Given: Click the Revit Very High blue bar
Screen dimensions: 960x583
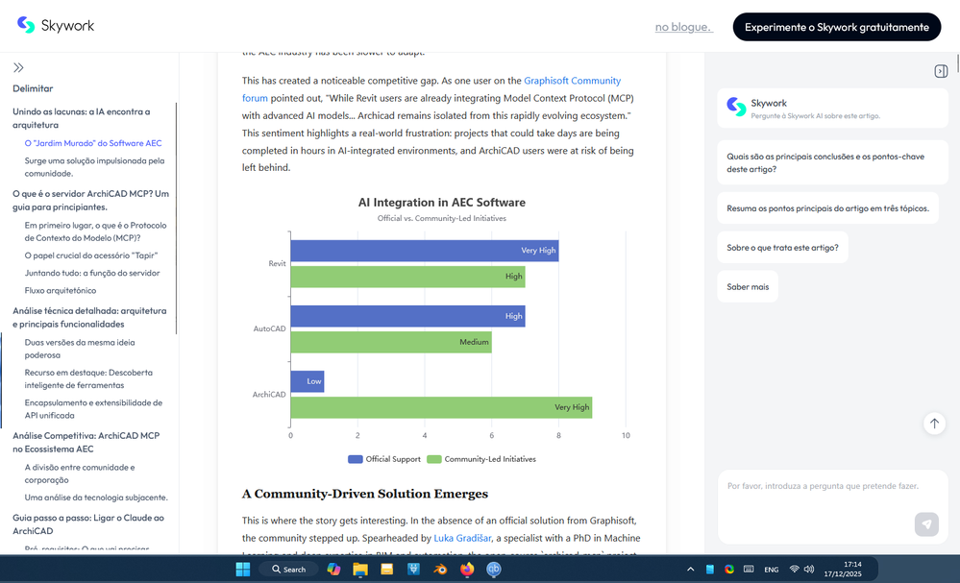Looking at the screenshot, I should click(x=425, y=251).
